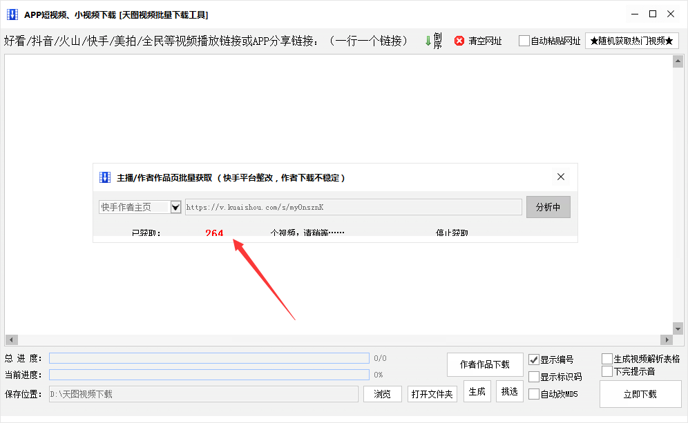Click the 总进度 progress bar
Screen dimensions: 688x423
click(x=209, y=358)
